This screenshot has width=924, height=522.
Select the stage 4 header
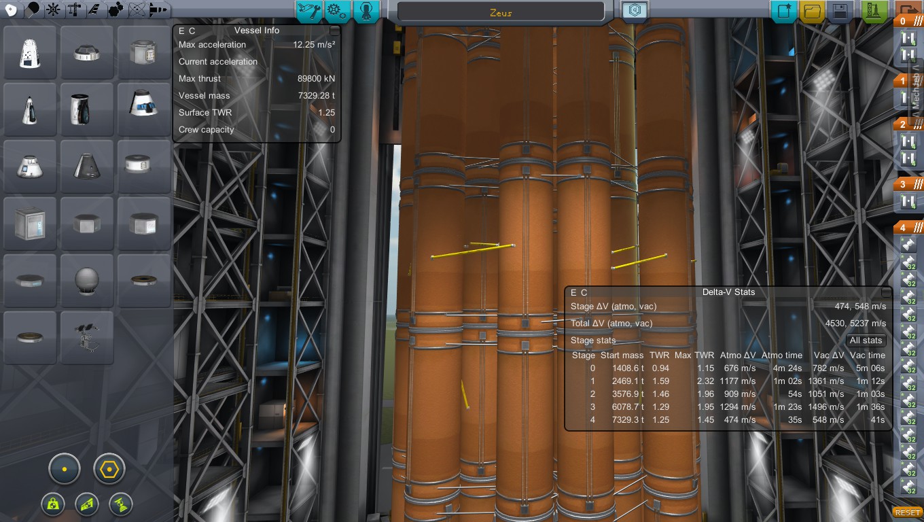pos(908,228)
